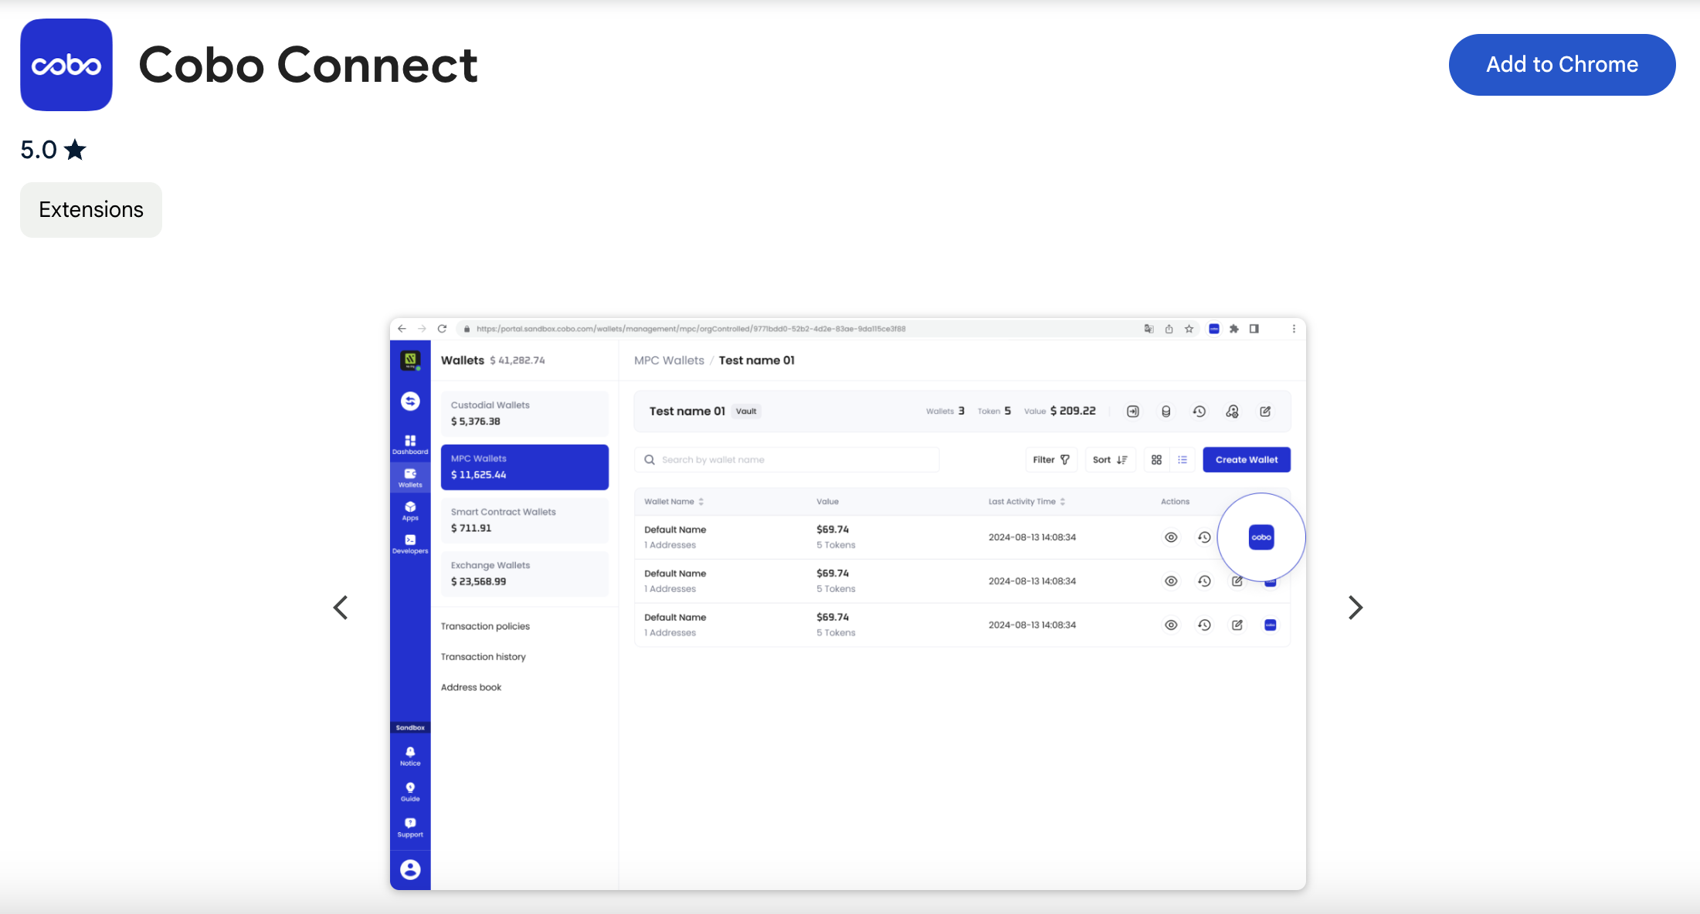Click the browser back arrow in the preview
The width and height of the screenshot is (1700, 914).
pyautogui.click(x=402, y=329)
